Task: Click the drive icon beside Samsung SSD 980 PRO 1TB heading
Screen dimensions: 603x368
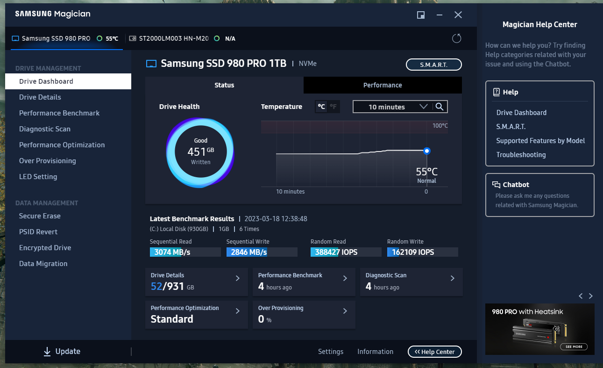Action: [x=151, y=64]
